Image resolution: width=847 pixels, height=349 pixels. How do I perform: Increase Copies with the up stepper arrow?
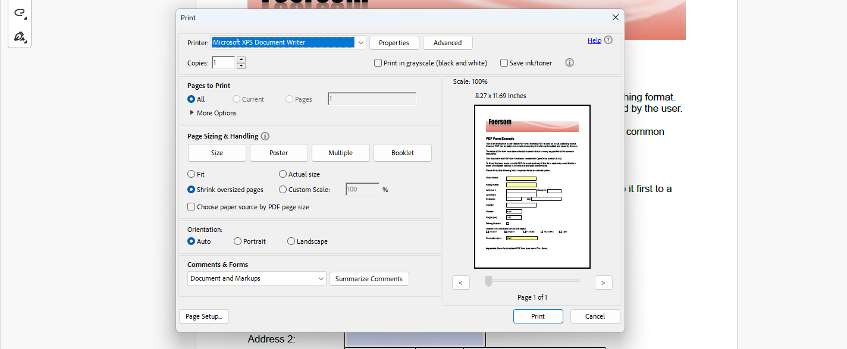pos(241,59)
